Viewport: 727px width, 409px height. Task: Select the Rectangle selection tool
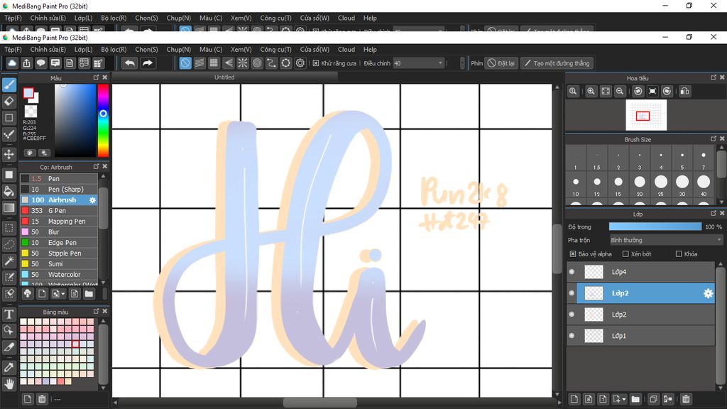pyautogui.click(x=9, y=228)
